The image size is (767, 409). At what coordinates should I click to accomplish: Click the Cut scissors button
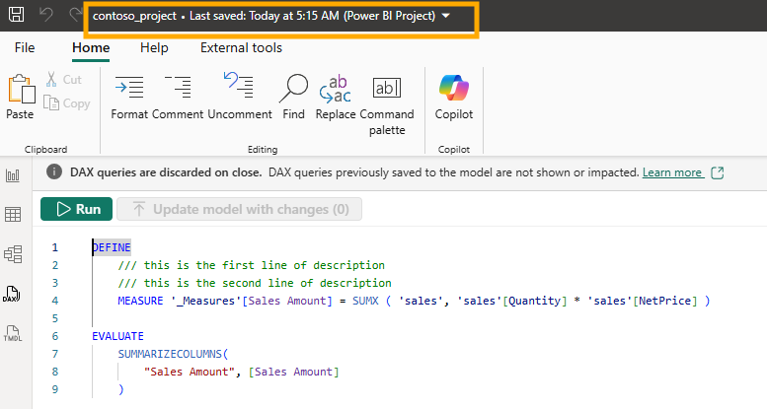coord(64,79)
